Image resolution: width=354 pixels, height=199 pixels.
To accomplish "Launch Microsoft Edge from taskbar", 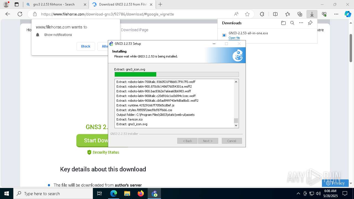I will [114, 193].
